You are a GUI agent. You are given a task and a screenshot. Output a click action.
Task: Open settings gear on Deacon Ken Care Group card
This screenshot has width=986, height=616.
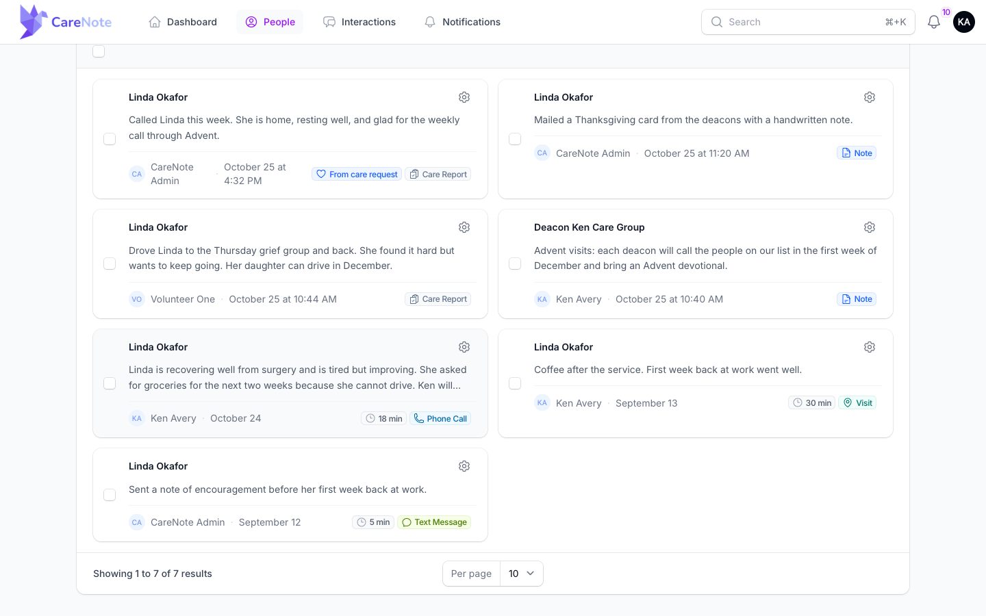870,227
